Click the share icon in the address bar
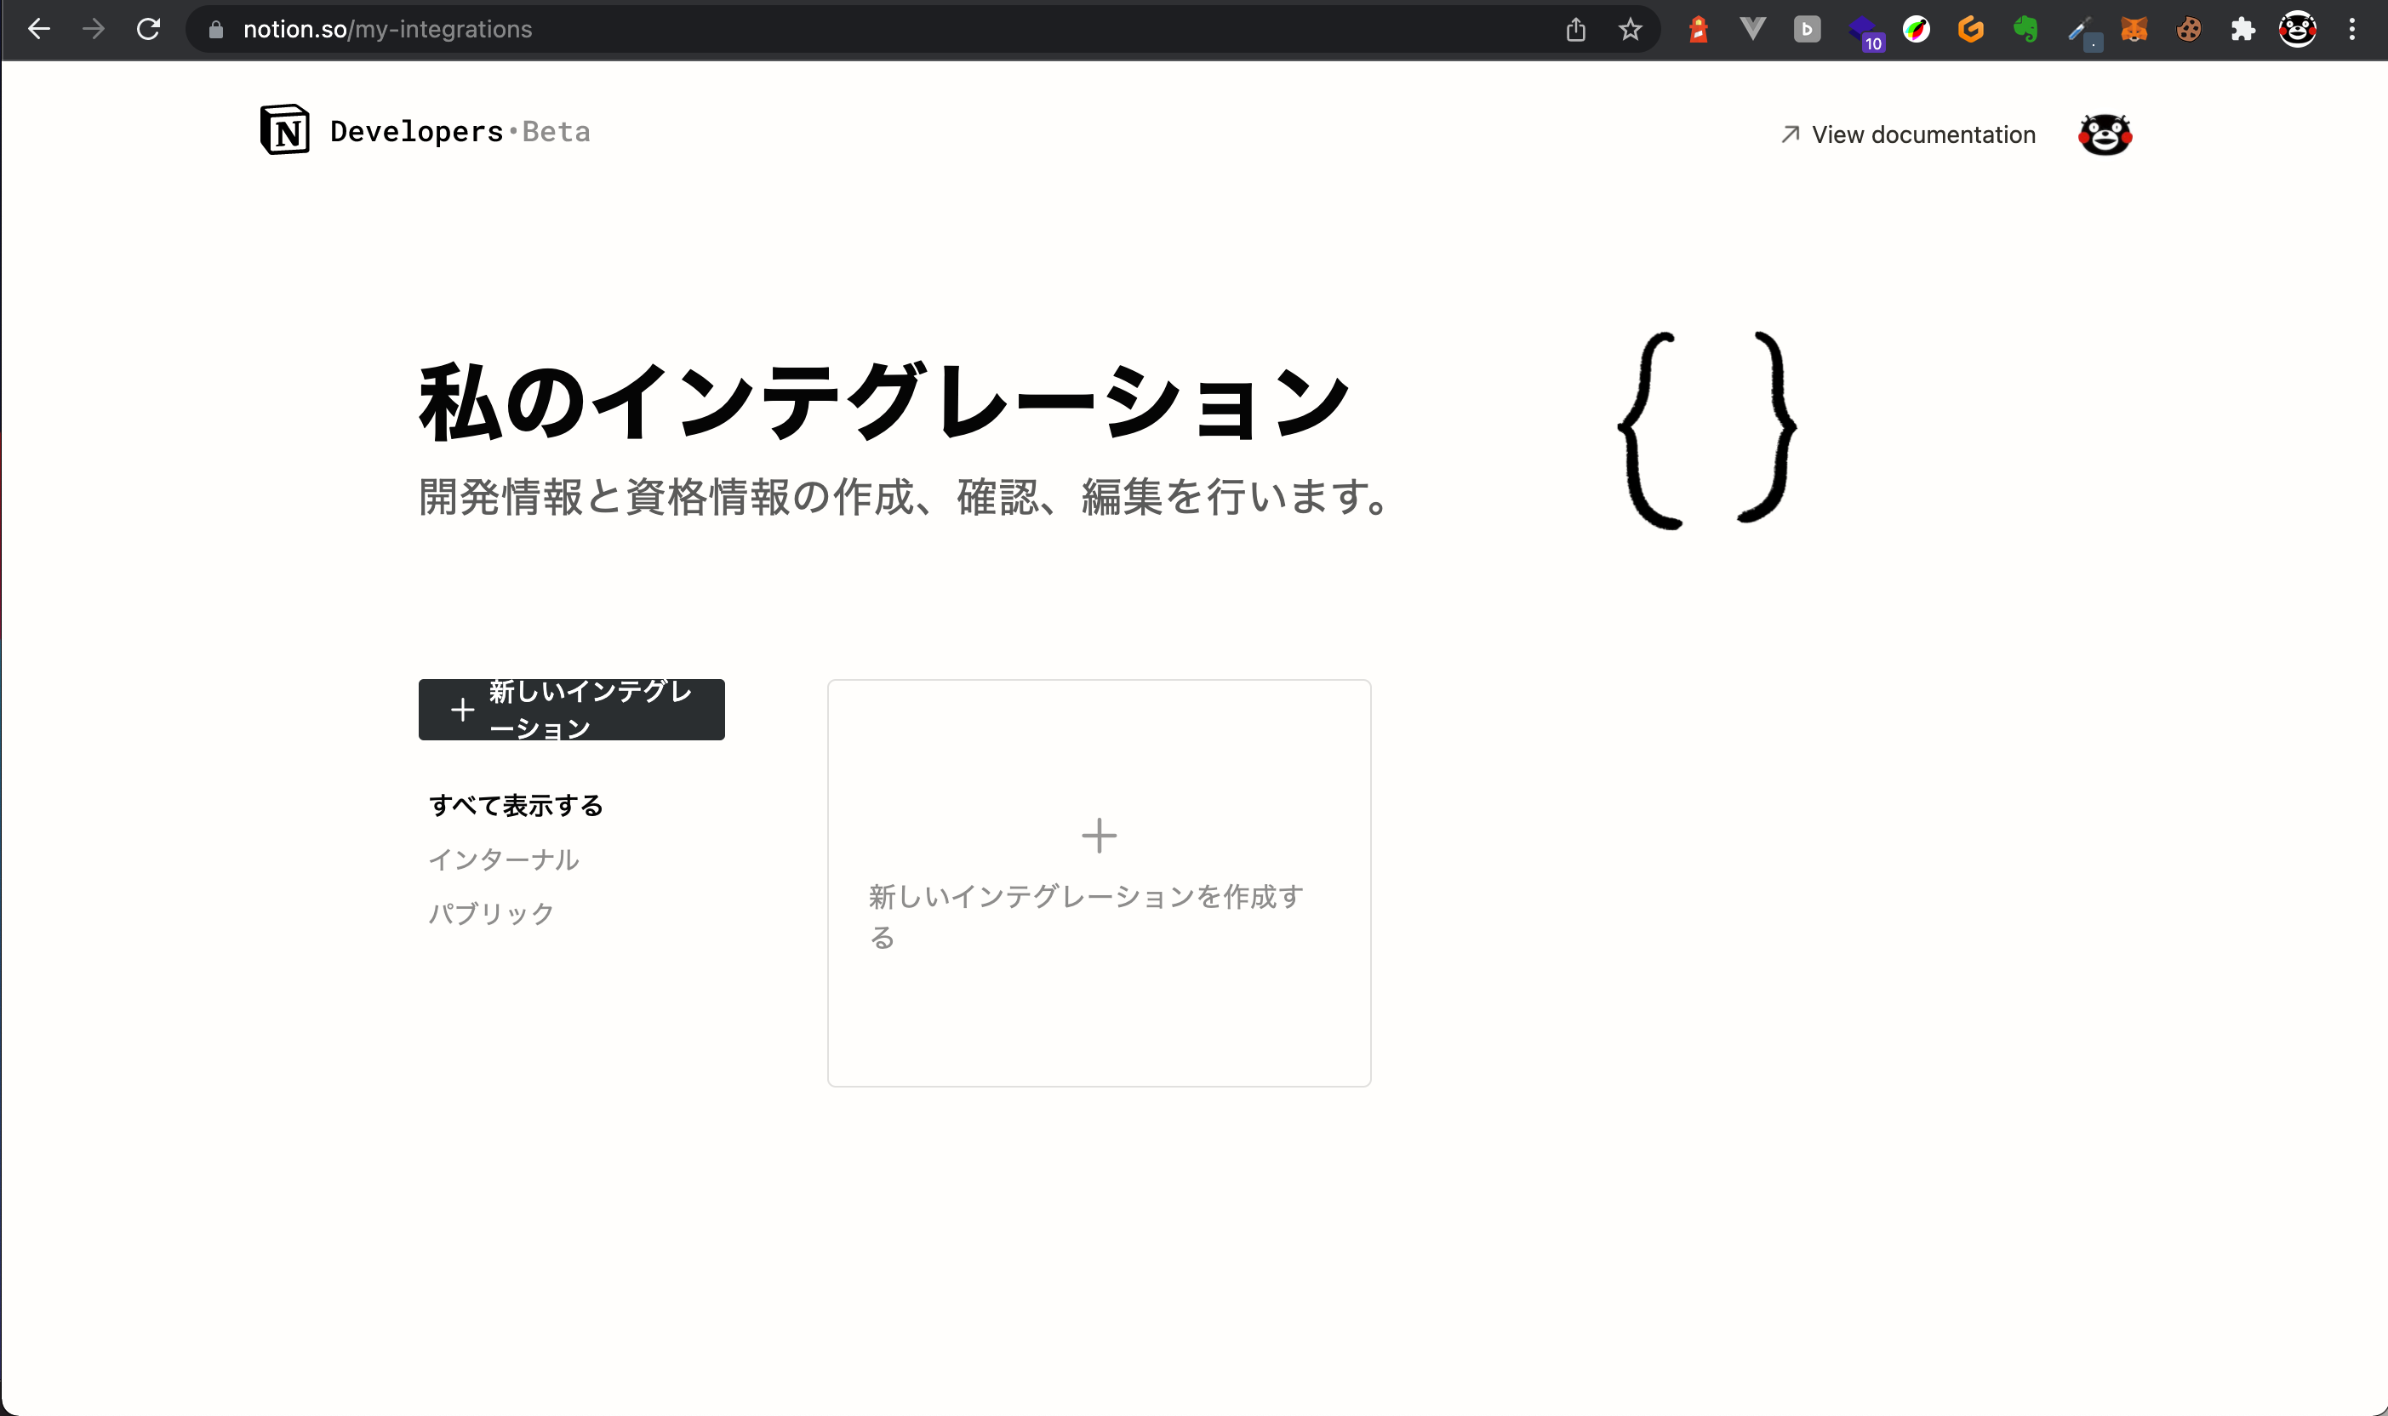The height and width of the screenshot is (1416, 2388). (1575, 29)
